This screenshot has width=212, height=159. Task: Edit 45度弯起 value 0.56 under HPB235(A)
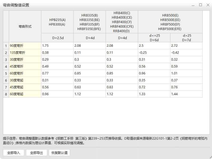(57, 87)
